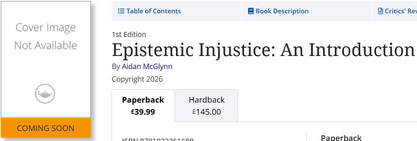Click the 'Cover Image Not Available' text
Screen dimensions: 417x141
(x=46, y=36)
